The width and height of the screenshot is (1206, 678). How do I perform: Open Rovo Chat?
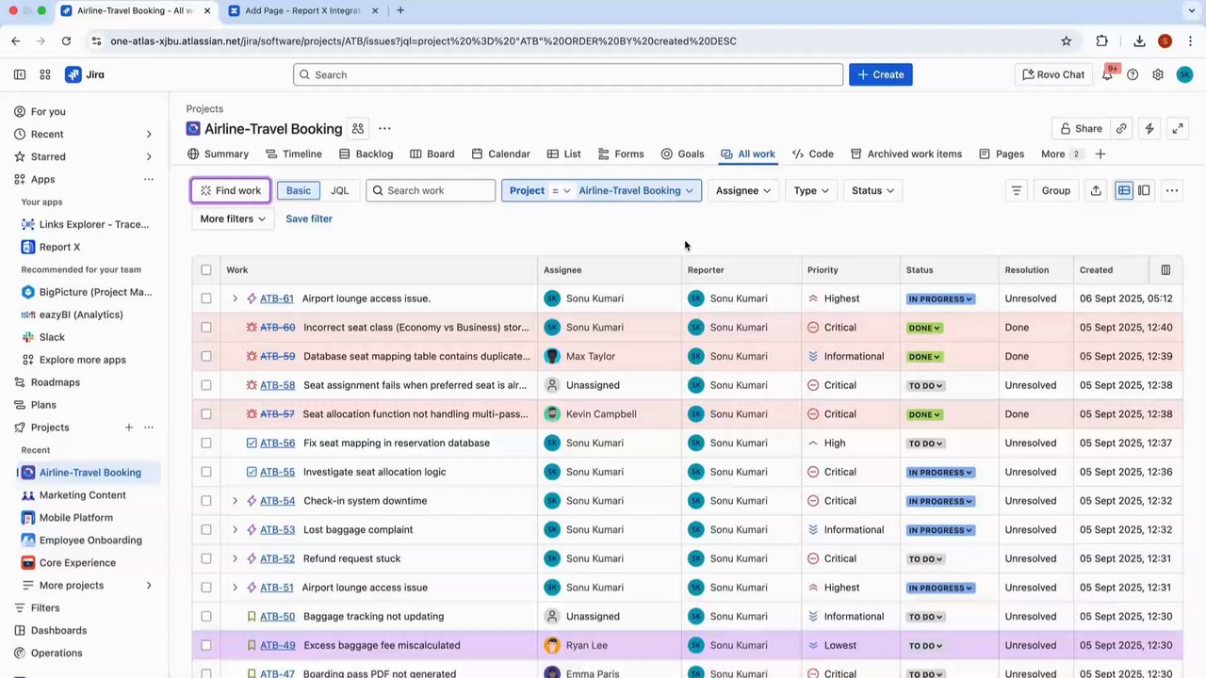[x=1053, y=74]
